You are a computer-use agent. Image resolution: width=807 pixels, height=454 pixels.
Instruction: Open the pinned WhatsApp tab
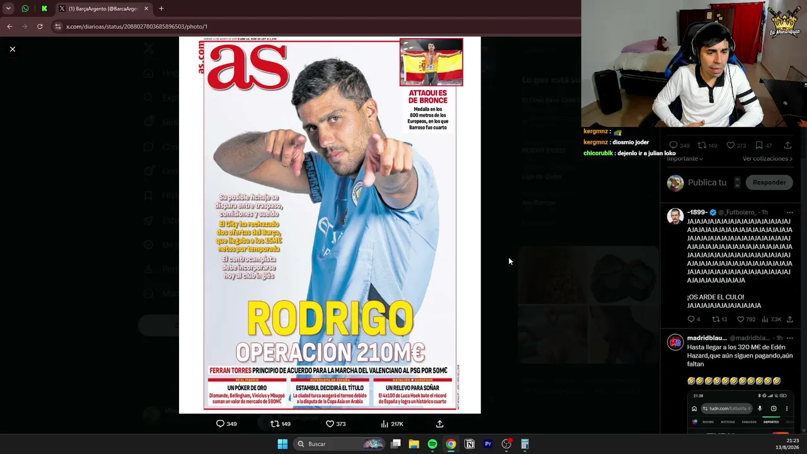point(25,9)
